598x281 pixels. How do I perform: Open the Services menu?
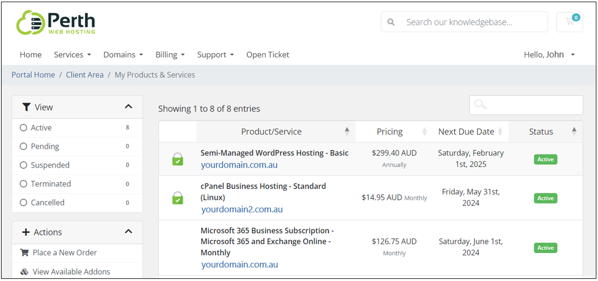(72, 55)
